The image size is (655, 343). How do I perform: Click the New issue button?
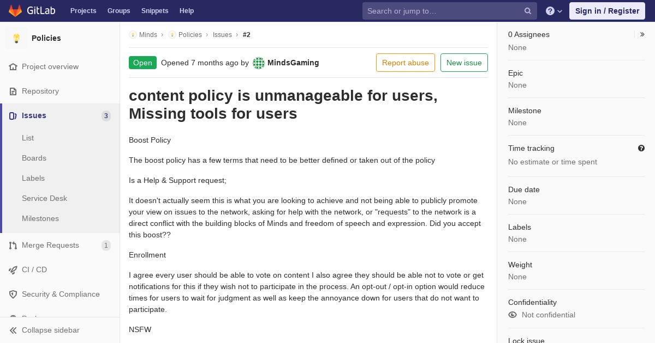(464, 63)
